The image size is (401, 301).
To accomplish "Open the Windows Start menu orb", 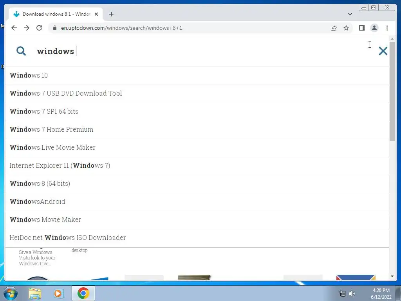I will [10, 293].
